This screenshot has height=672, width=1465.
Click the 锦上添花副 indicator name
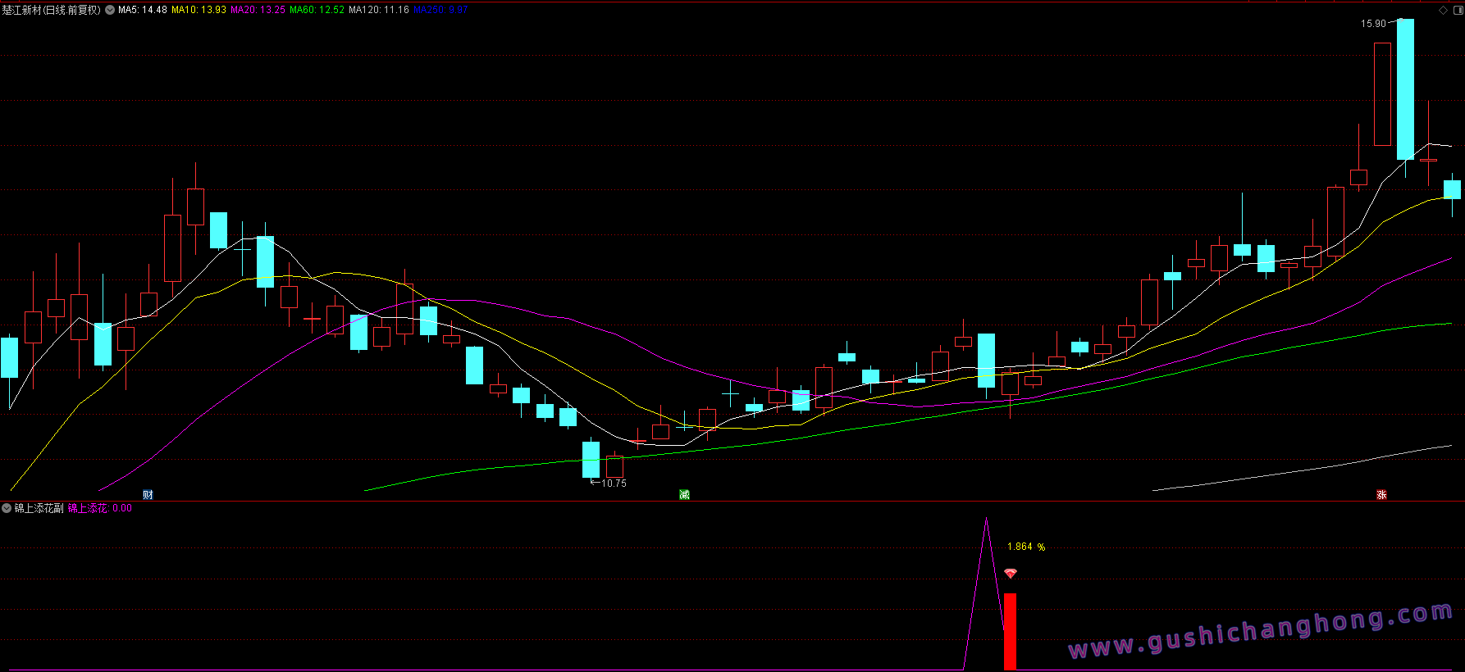(39, 509)
